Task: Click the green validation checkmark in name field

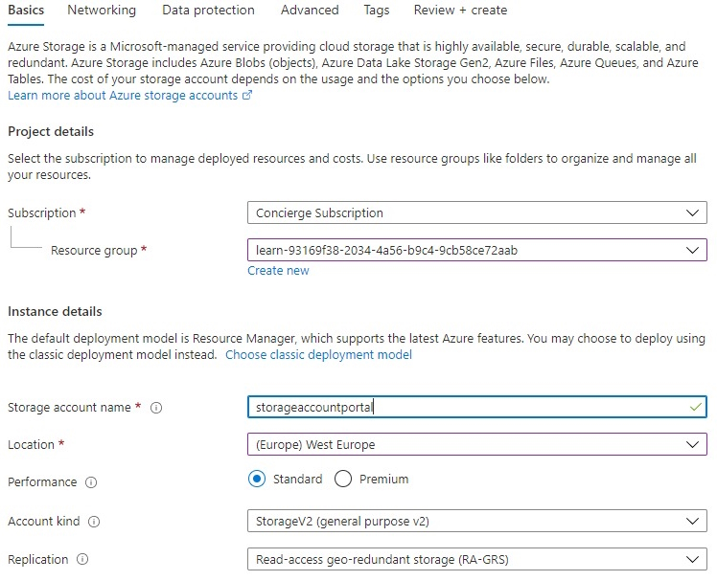Action: coord(695,407)
